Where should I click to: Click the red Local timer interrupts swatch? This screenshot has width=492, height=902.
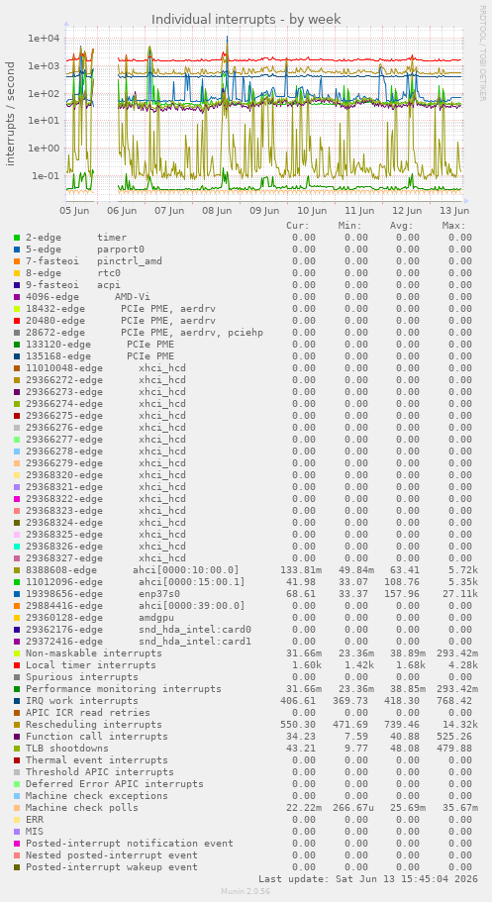(x=17, y=665)
